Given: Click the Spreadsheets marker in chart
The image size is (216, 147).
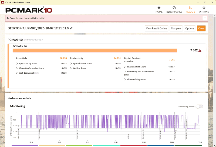Looking at the screenshot, I should click(x=143, y=134).
